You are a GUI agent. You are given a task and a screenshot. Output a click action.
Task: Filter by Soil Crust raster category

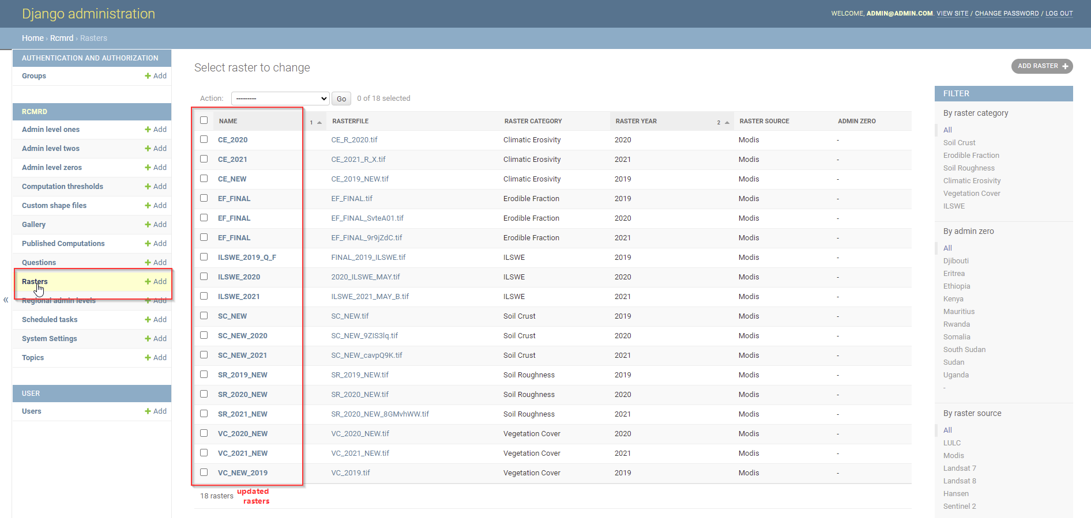[960, 143]
